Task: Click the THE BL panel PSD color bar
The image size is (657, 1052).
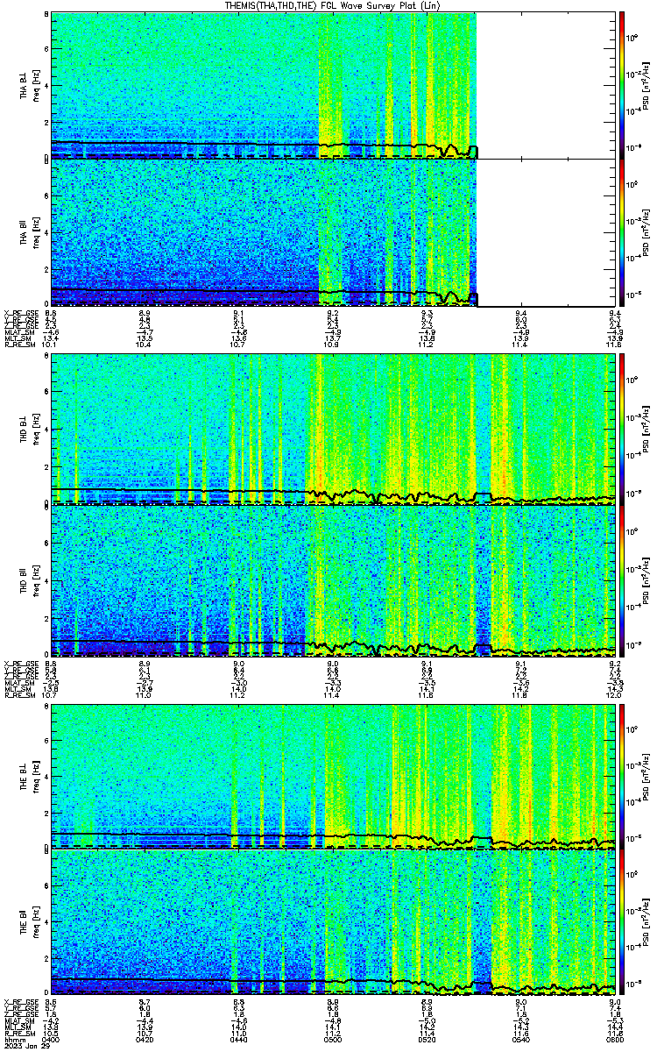Action: [x=622, y=777]
